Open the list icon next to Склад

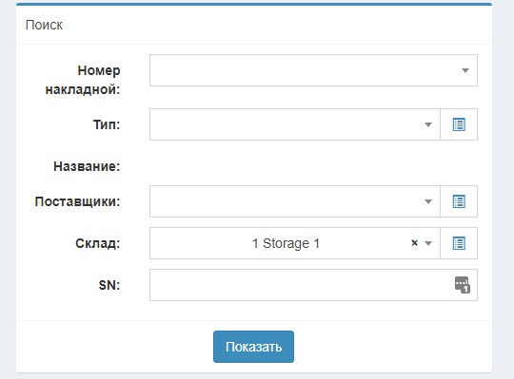(x=459, y=243)
